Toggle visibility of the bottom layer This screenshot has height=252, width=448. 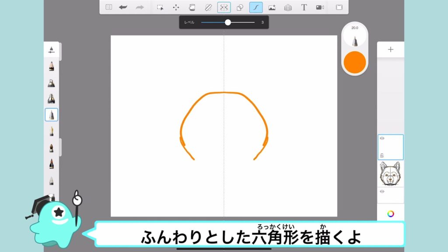pos(382,191)
